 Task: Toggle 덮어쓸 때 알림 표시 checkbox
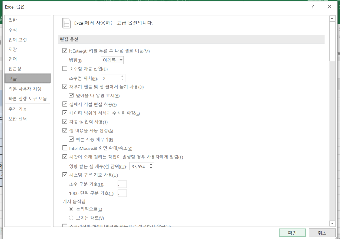71,95
